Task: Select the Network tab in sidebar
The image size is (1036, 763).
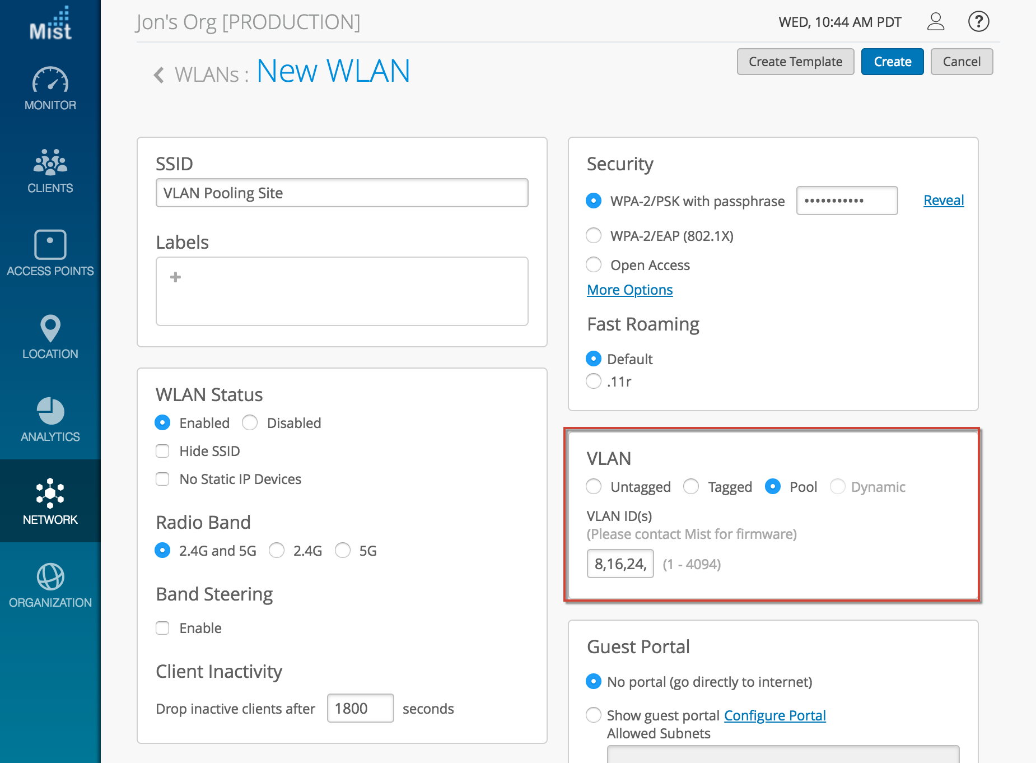Action: (50, 500)
